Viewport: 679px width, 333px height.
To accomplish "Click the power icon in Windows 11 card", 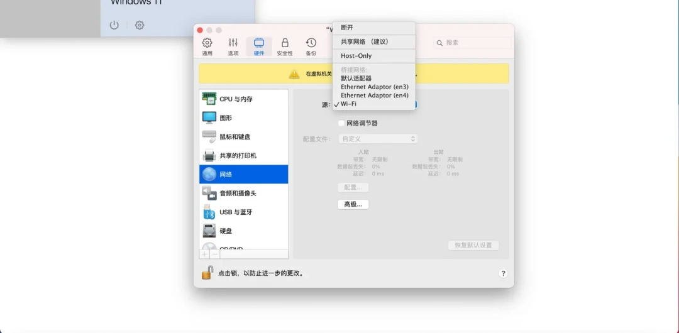I will pos(114,25).
